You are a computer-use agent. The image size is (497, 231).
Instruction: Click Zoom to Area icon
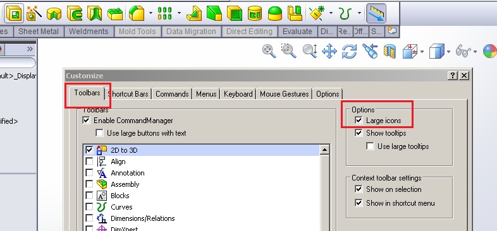tap(289, 50)
